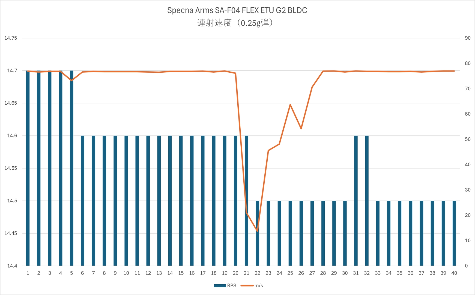Viewport: 475px width, 295px height.
Task: Select right axis label "80"
Action: 468,63
